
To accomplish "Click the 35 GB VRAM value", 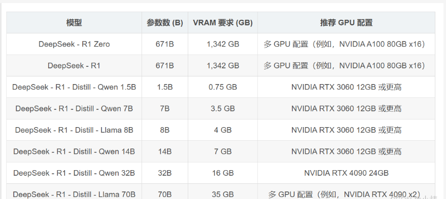I will point(223,194).
